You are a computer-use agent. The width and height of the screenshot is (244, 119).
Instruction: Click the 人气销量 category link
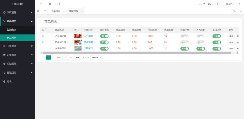click(x=88, y=36)
